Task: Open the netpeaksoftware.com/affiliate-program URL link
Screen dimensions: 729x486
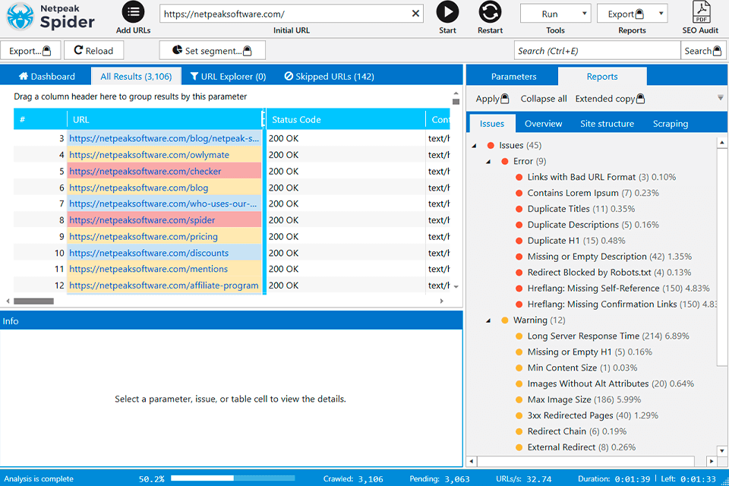Action: click(164, 286)
